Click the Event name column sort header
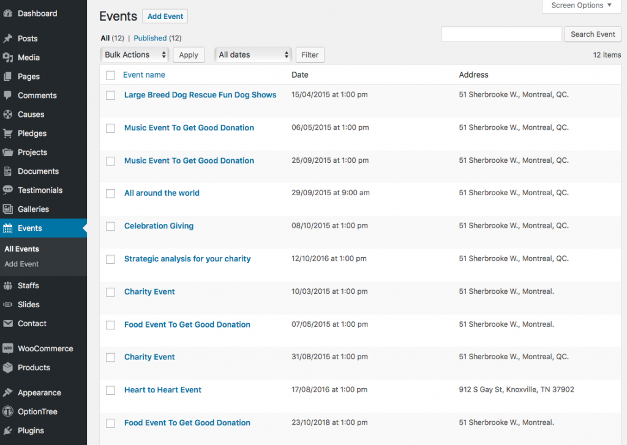Image resolution: width=627 pixels, height=445 pixels. pyautogui.click(x=144, y=75)
